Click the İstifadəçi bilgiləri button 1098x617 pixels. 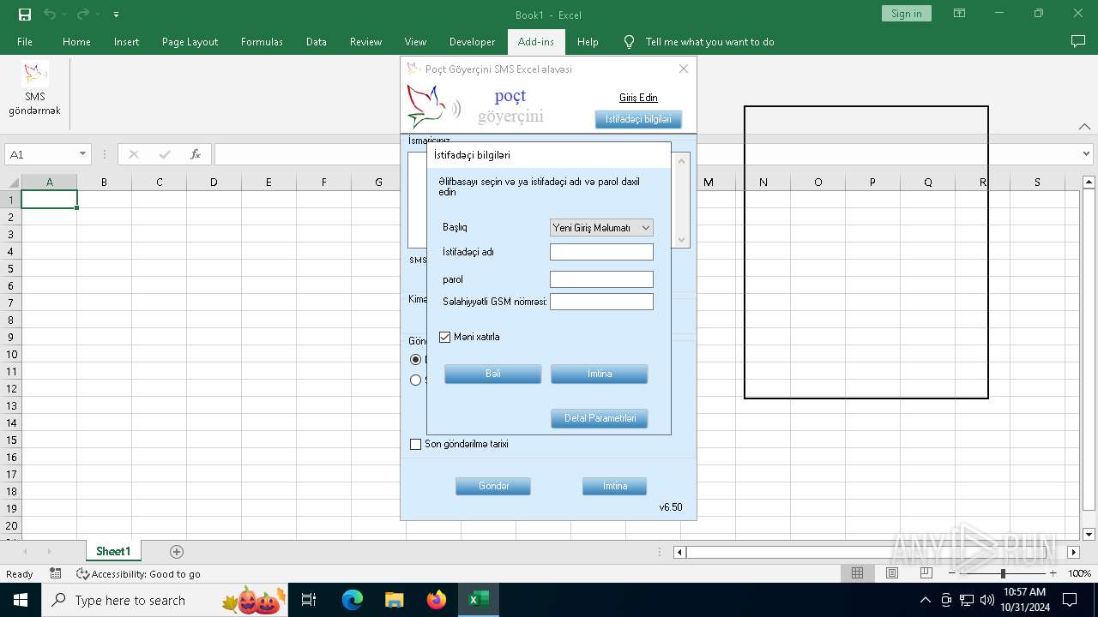638,119
